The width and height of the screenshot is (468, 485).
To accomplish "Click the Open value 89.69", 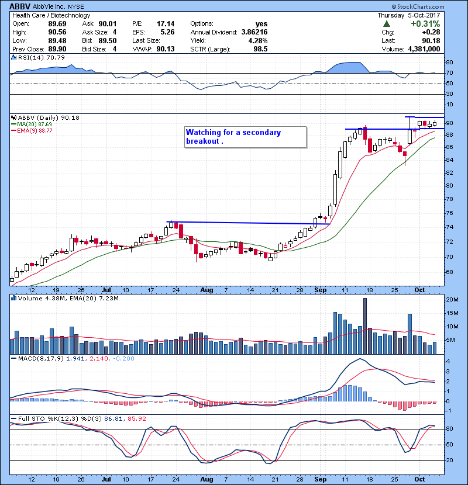I will coord(57,23).
